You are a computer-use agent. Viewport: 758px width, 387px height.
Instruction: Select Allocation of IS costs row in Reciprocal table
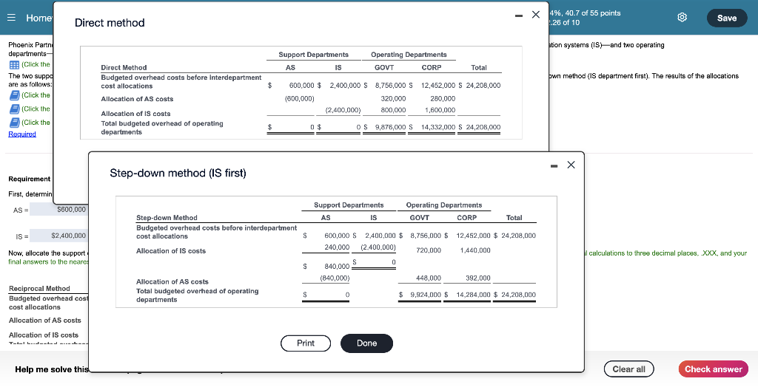tap(44, 335)
